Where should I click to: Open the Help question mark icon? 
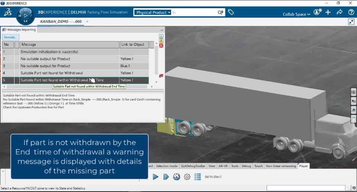(351, 12)
